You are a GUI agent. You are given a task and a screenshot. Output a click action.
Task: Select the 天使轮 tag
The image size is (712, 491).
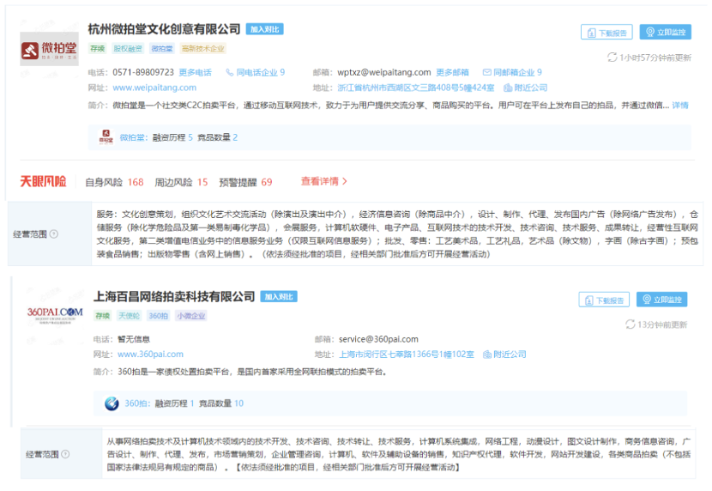coord(129,316)
